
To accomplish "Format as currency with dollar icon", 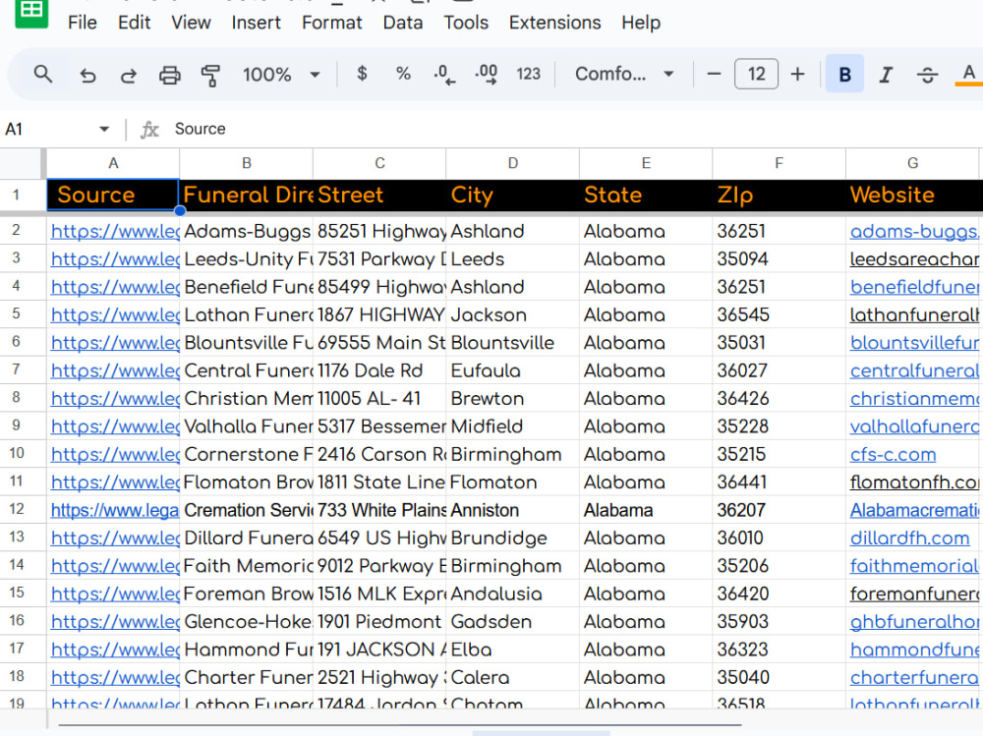I will 362,74.
